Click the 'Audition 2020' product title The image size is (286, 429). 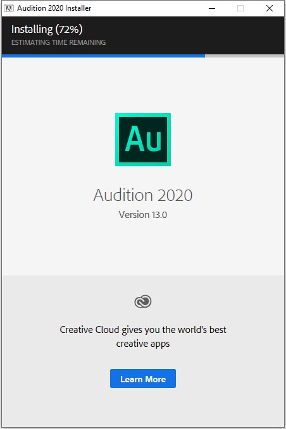[143, 195]
